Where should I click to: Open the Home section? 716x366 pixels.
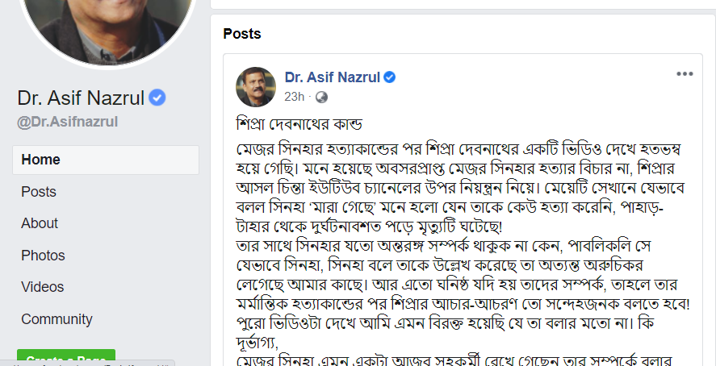point(40,160)
